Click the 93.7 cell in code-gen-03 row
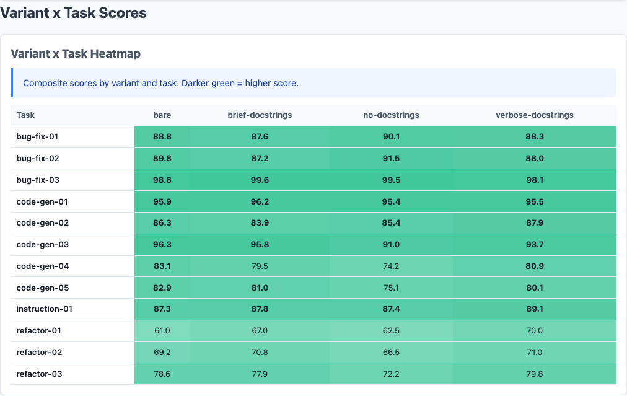627x396 pixels. [x=534, y=244]
